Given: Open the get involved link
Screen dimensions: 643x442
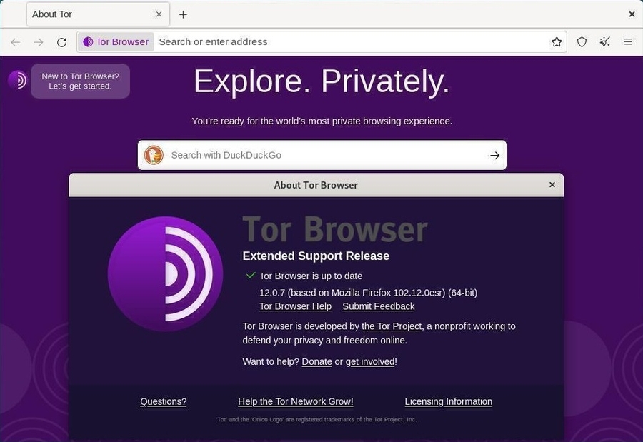Looking at the screenshot, I should click(x=370, y=361).
